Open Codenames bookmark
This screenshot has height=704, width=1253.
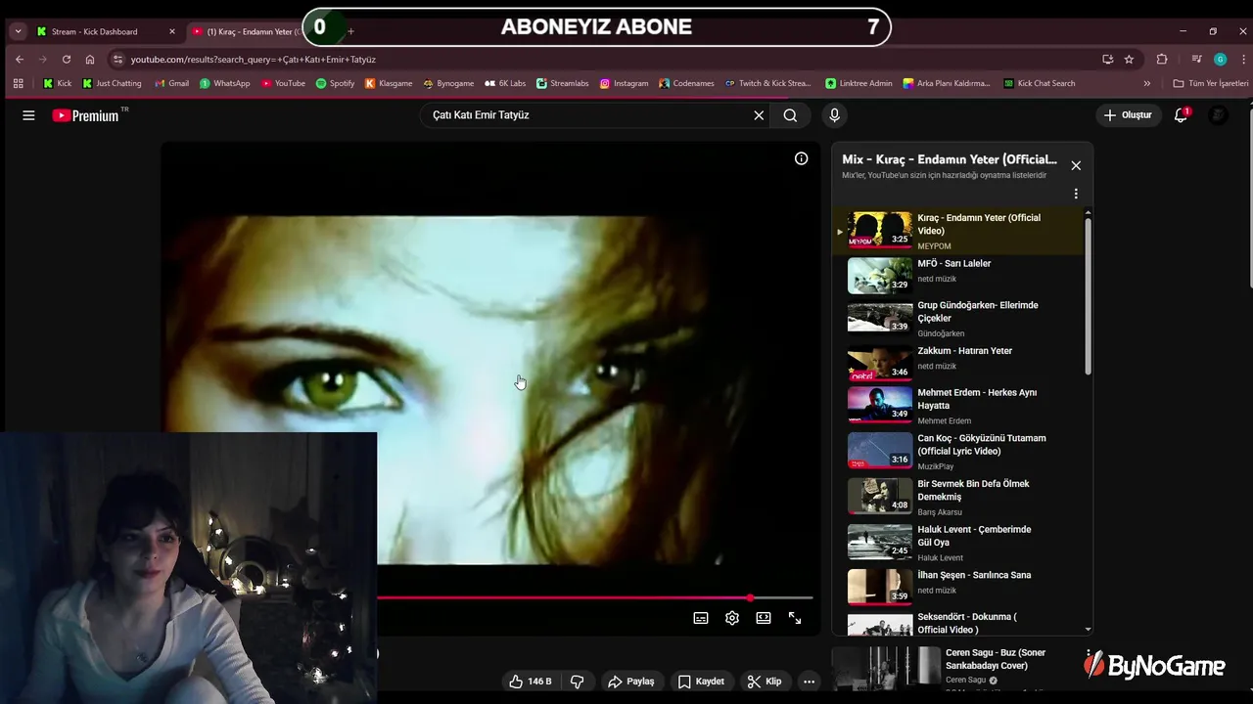686,83
